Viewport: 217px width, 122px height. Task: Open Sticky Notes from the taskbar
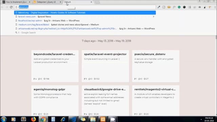pyautogui.click(x=83, y=119)
